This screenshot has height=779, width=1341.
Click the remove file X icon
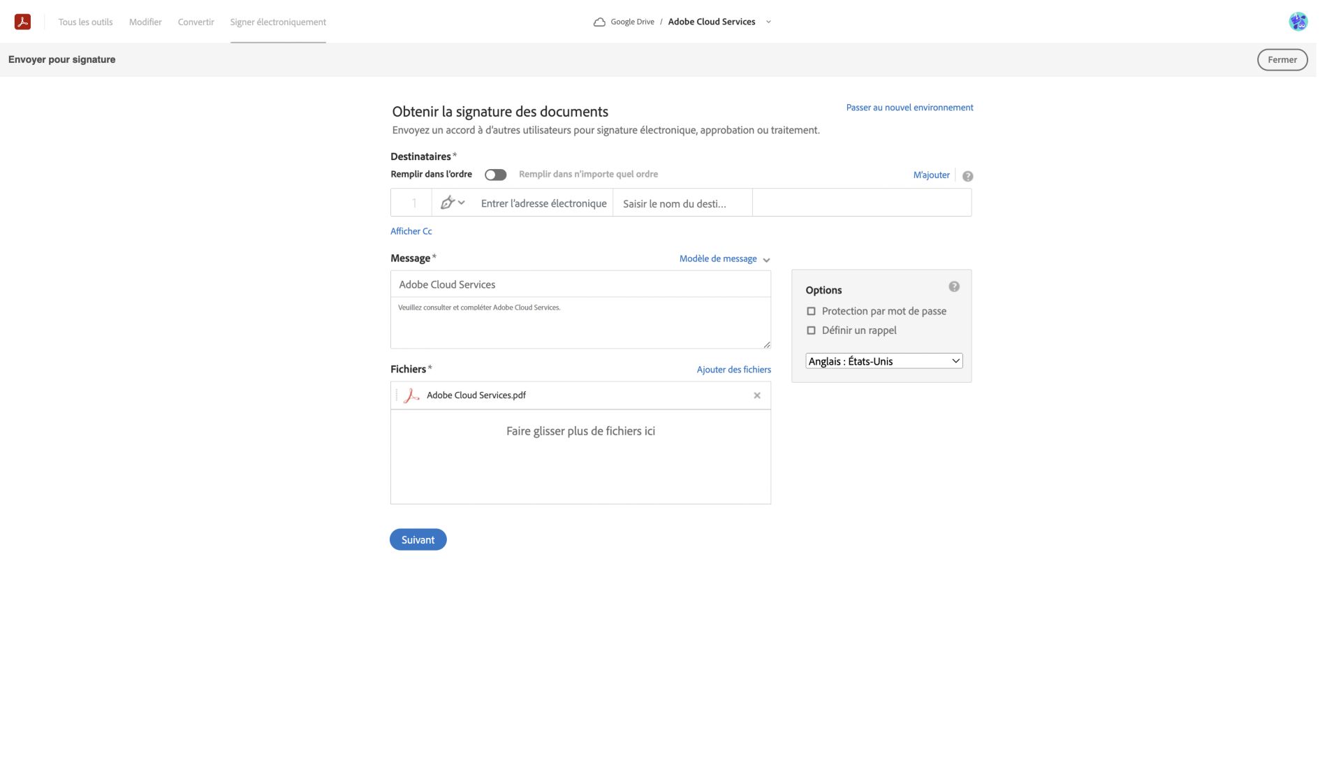point(756,395)
